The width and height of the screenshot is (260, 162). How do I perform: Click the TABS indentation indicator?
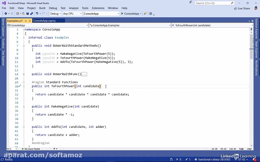tap(241, 149)
